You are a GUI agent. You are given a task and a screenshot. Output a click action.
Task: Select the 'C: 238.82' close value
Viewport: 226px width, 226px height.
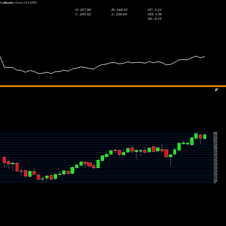(83, 14)
